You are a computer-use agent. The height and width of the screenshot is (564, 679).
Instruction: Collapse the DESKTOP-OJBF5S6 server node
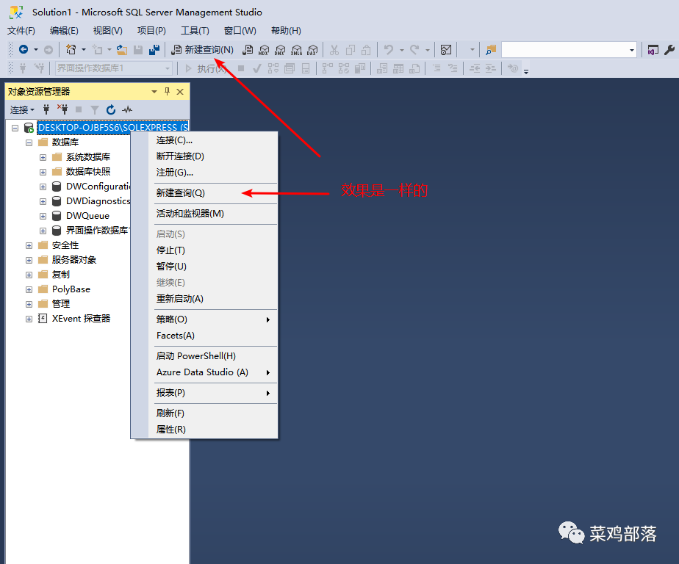coord(15,128)
